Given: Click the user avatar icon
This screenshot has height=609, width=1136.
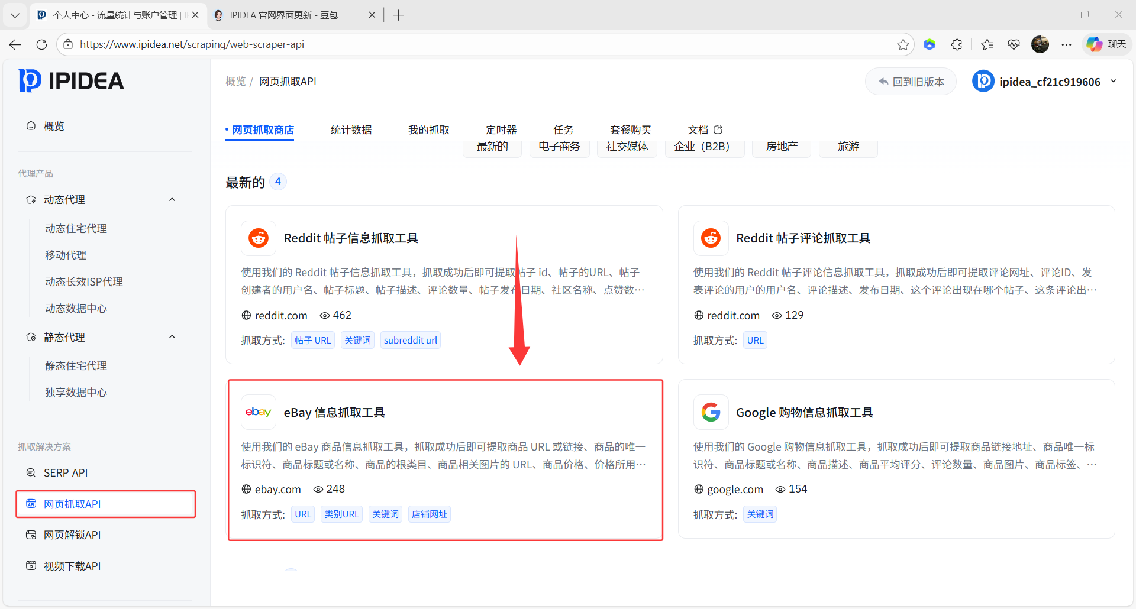Looking at the screenshot, I should [x=983, y=82].
